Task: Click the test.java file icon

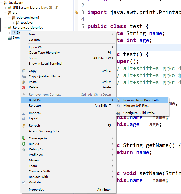Action: [x=17, y=23]
